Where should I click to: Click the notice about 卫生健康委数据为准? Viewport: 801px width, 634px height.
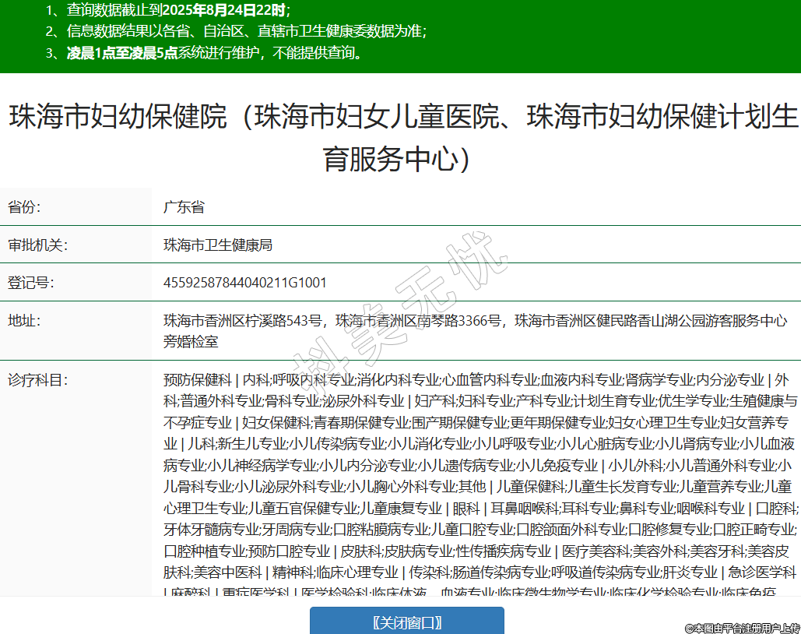click(236, 32)
